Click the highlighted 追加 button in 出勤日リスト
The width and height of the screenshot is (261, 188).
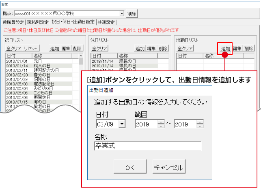point(225,49)
